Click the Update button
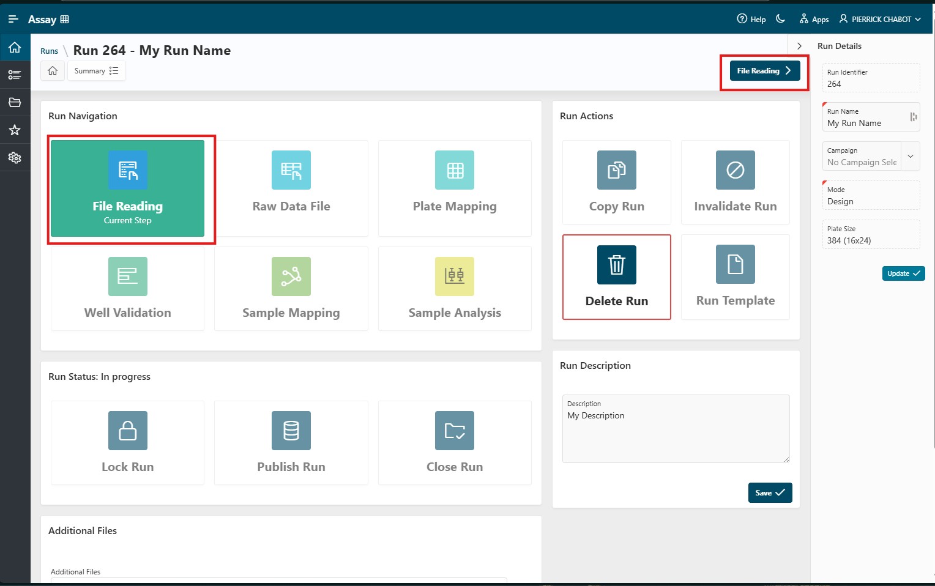The height and width of the screenshot is (586, 935). point(903,273)
